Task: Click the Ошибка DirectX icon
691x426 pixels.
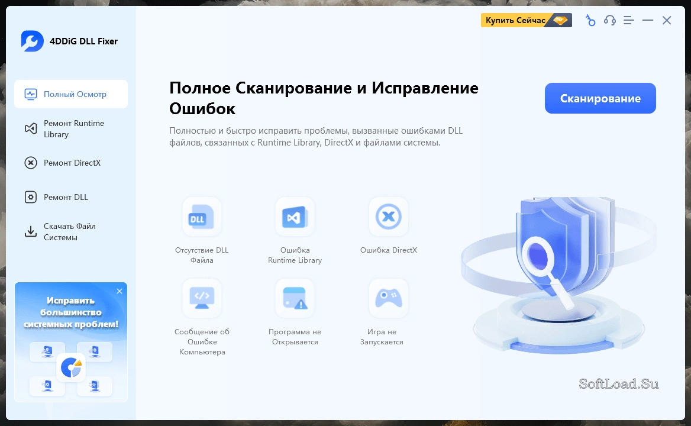Action: (388, 217)
